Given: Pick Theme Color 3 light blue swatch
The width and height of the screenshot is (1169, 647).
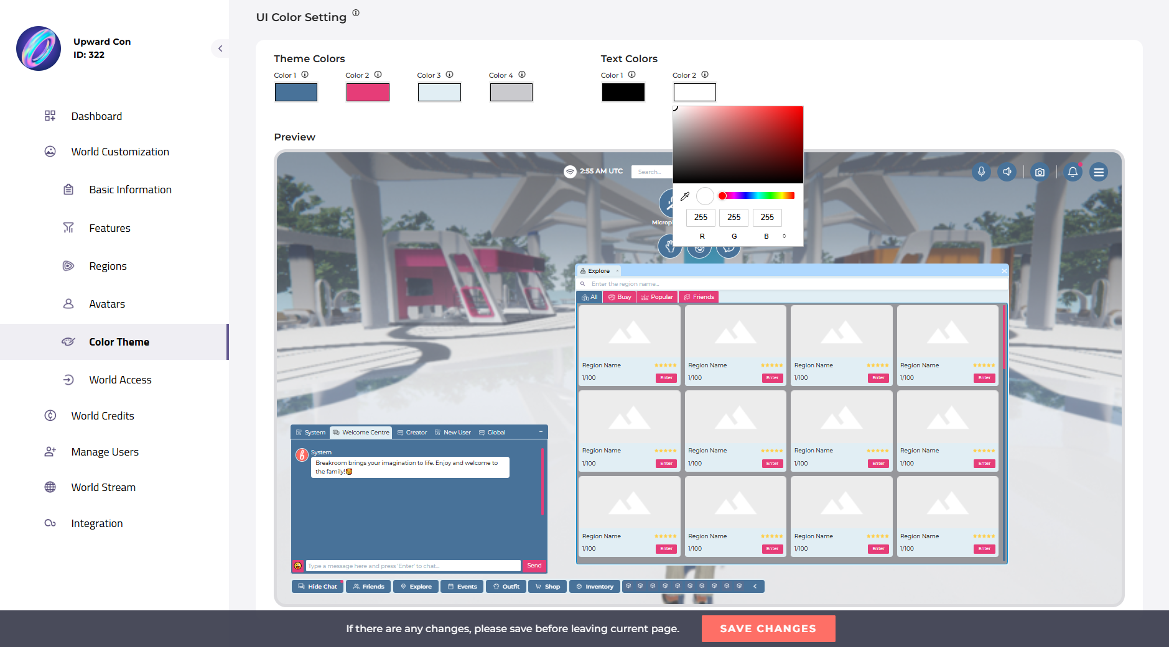Looking at the screenshot, I should click(439, 92).
